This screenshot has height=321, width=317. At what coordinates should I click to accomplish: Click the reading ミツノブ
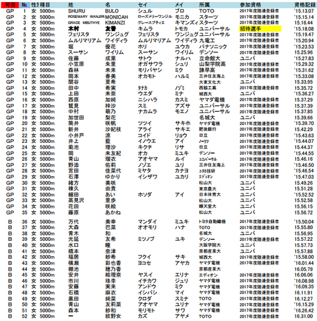pyautogui.click(x=146, y=239)
